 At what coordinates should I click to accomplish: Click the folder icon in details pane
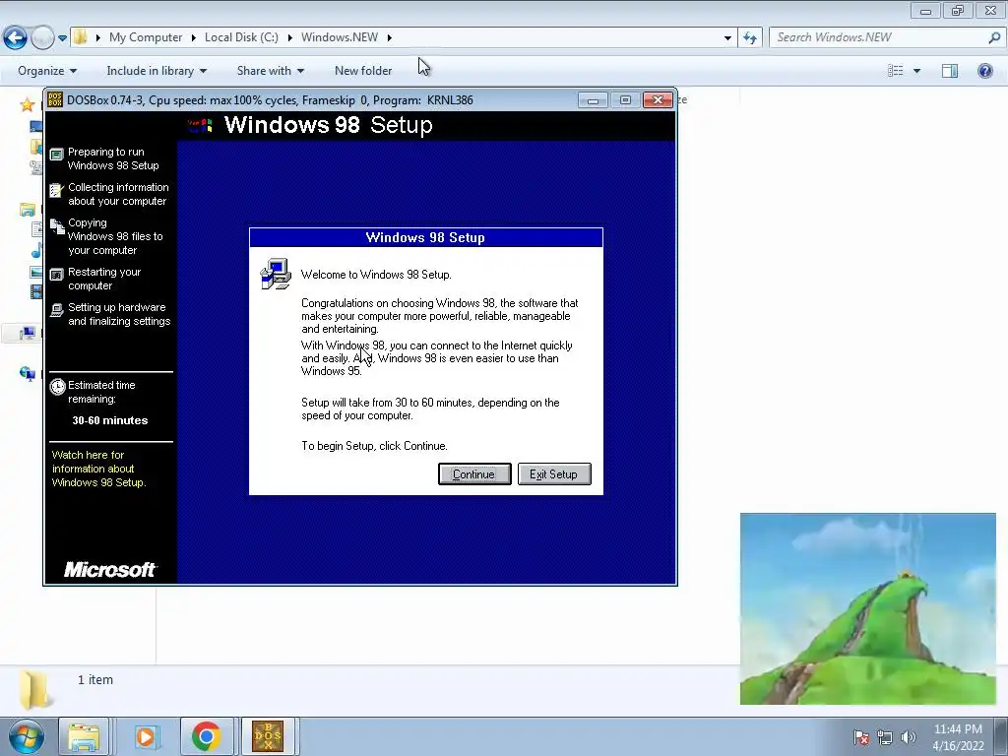click(x=34, y=689)
